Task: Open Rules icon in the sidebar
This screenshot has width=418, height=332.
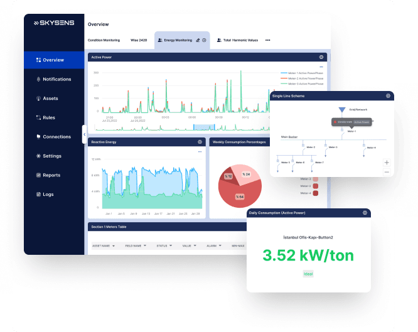Action: point(38,117)
